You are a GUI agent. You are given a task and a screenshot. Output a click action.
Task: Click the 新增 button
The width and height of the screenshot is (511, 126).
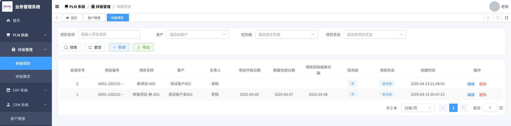(x=119, y=47)
